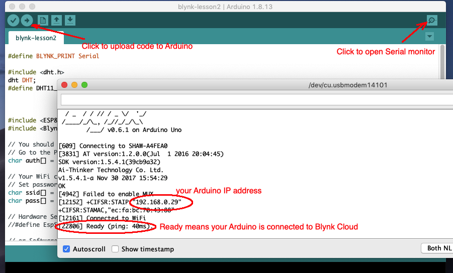The image size is (453, 273).
Task: Click the Arduino editor vertical scrollbar
Action: pos(442,61)
